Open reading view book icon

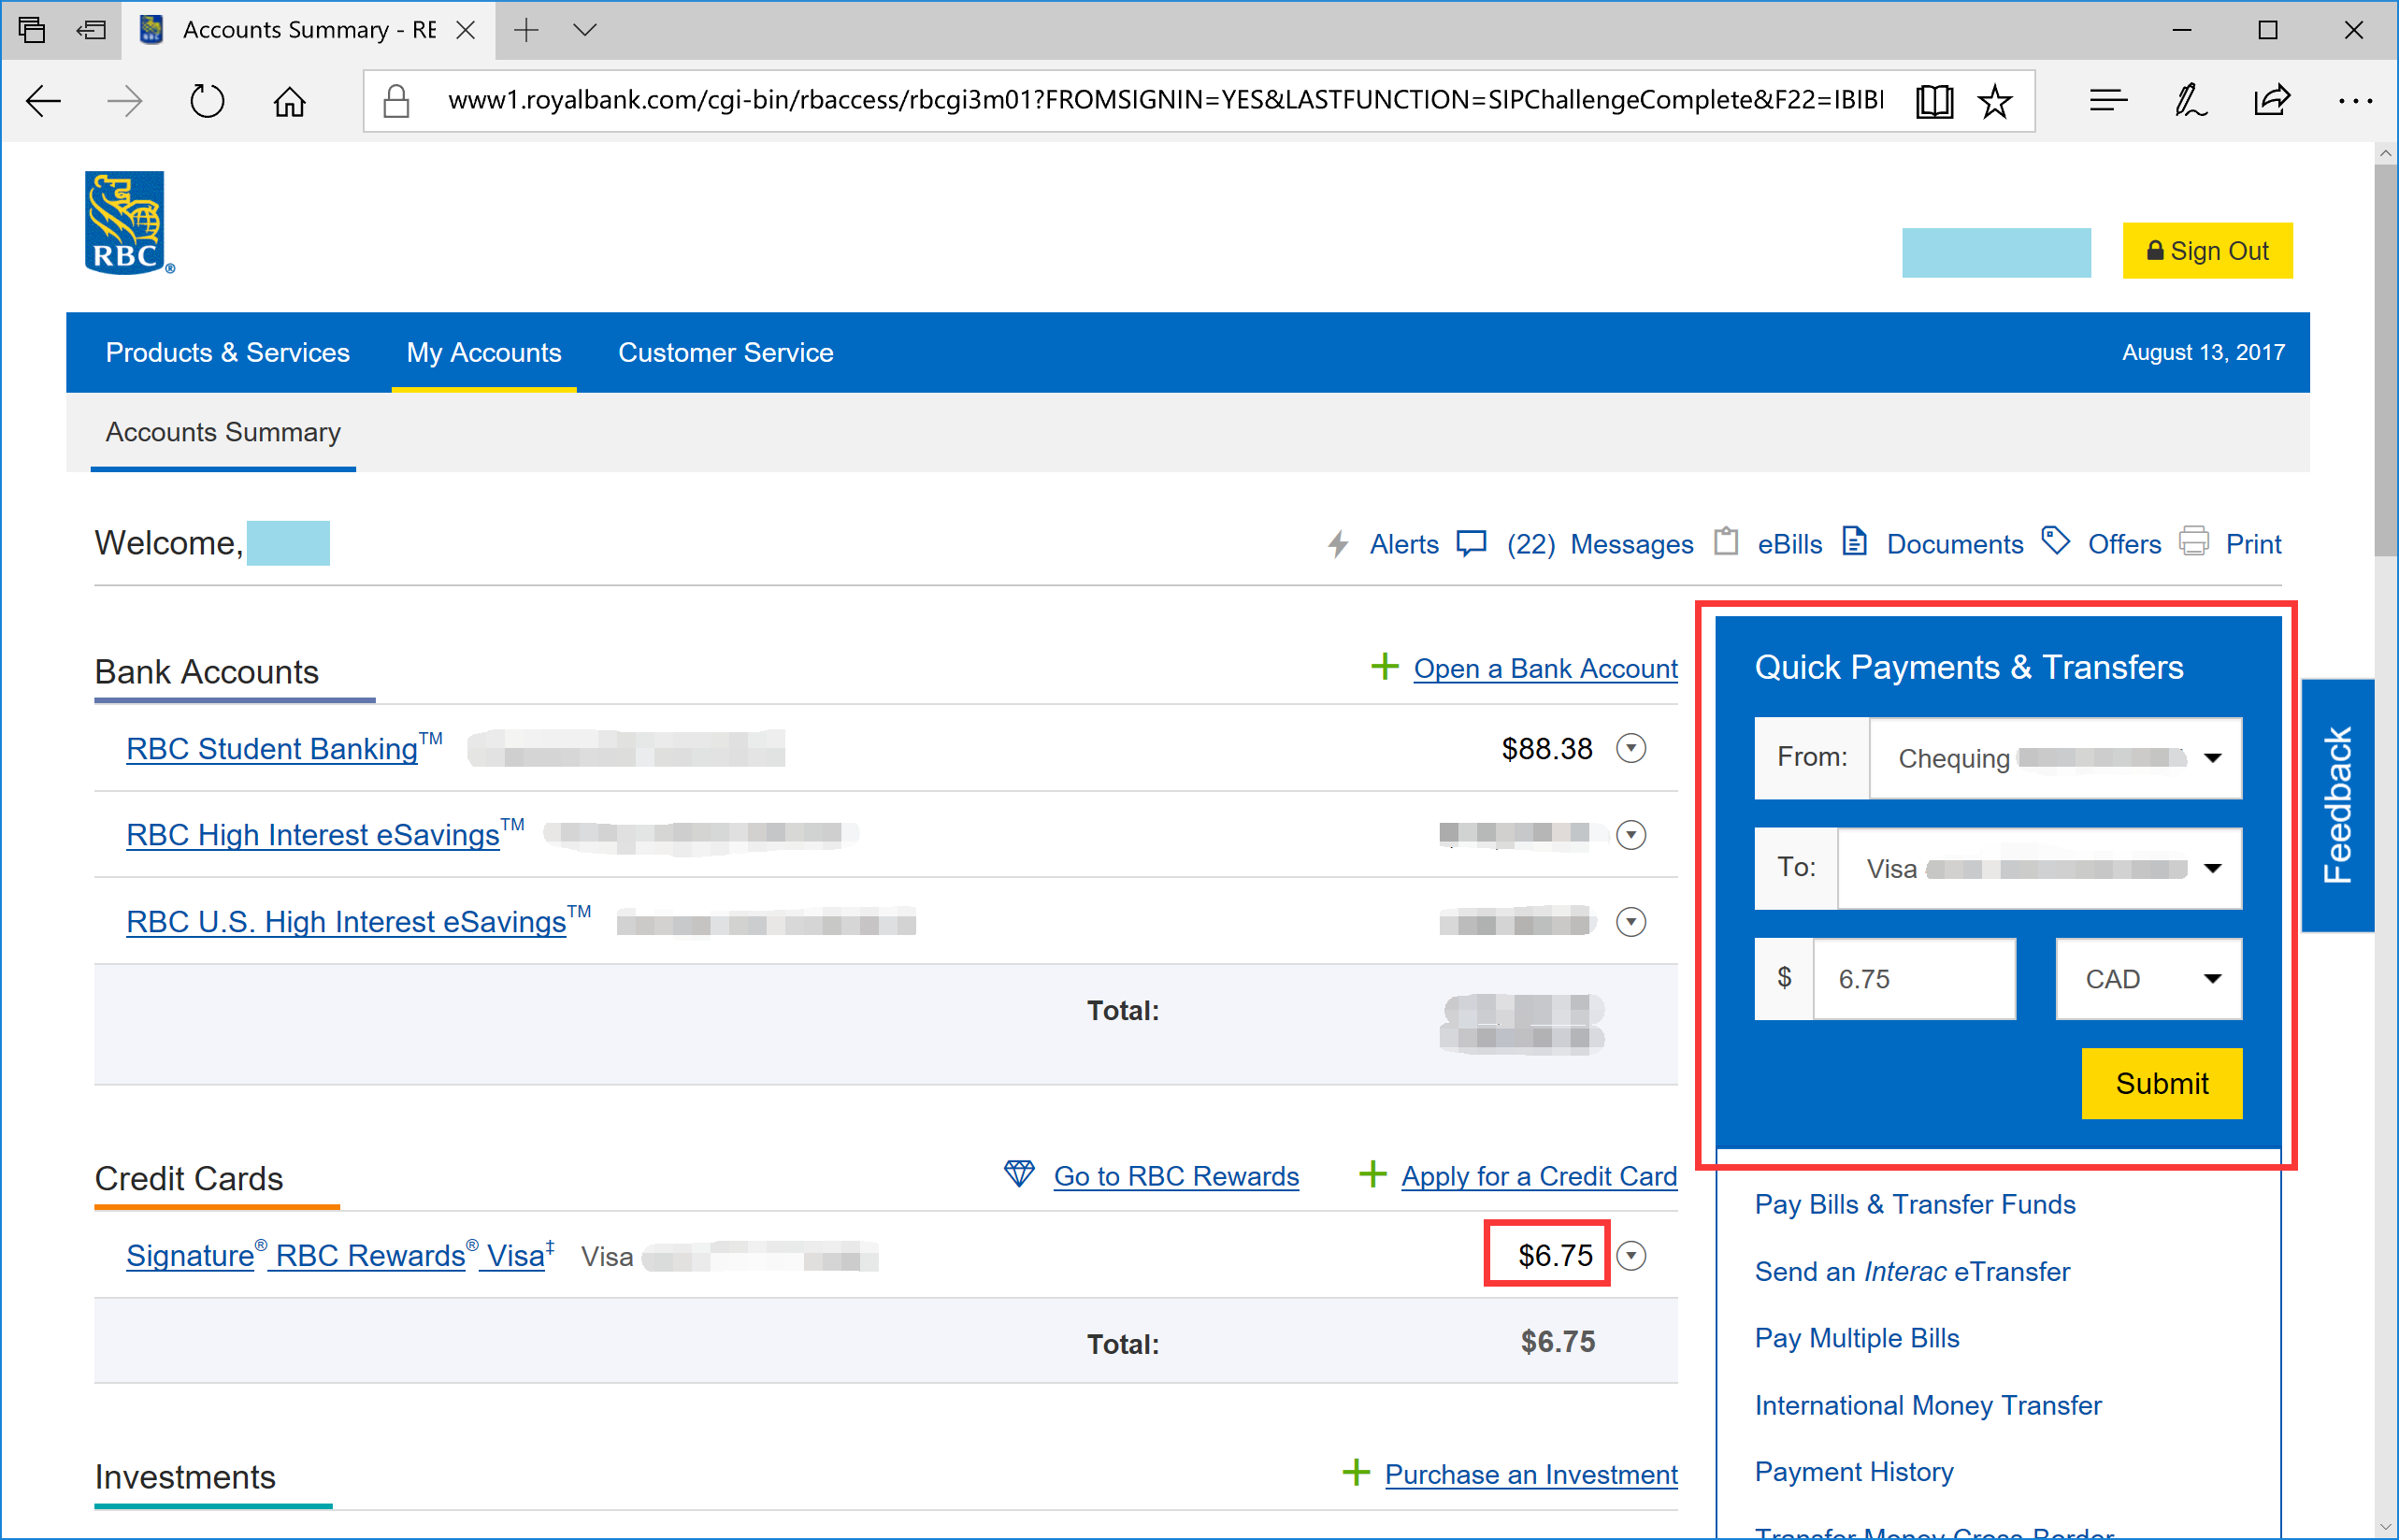[x=1934, y=101]
